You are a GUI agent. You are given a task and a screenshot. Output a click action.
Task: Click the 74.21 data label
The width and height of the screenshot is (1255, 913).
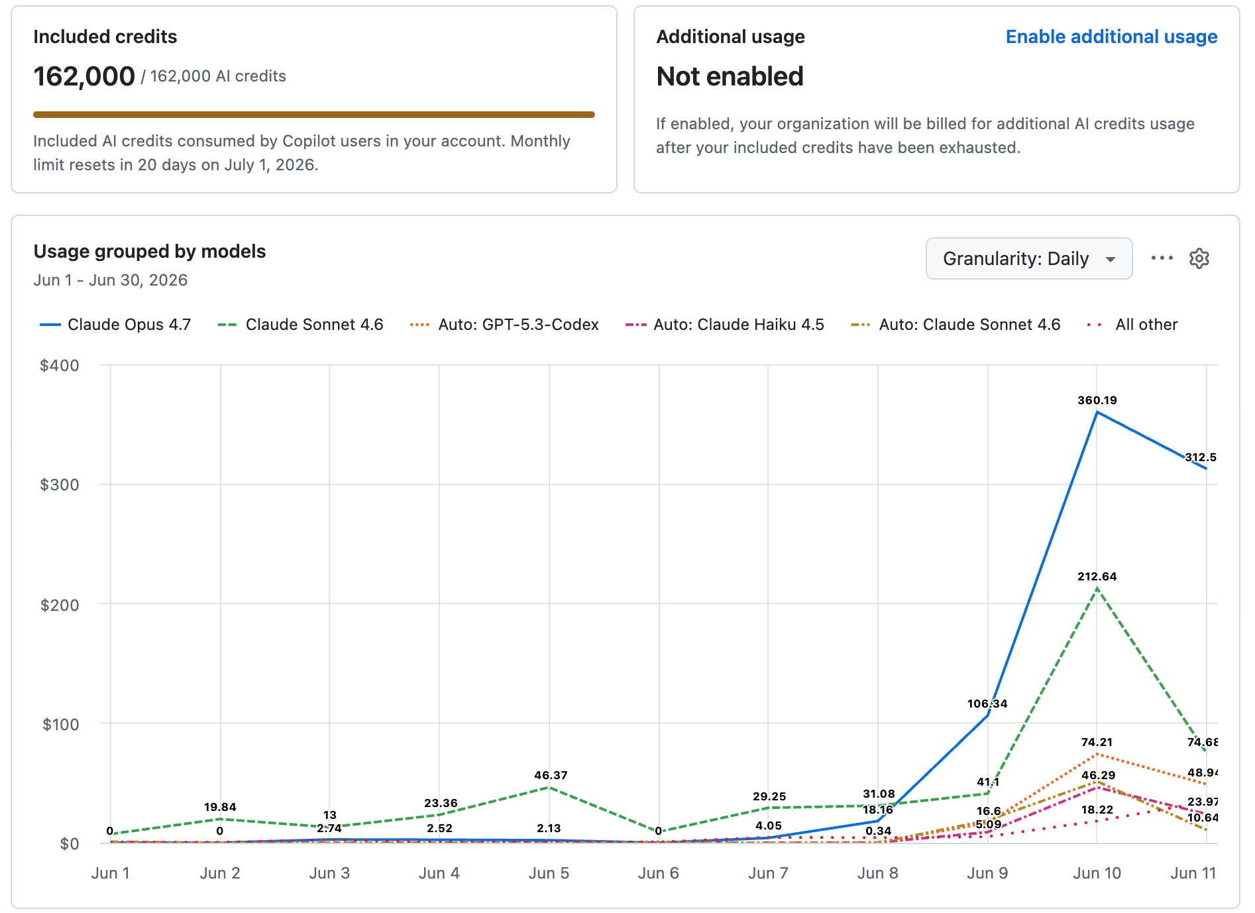tap(1097, 742)
